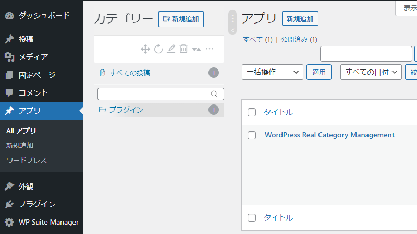Focus the category search field
This screenshot has width=417, height=234.
pyautogui.click(x=161, y=94)
